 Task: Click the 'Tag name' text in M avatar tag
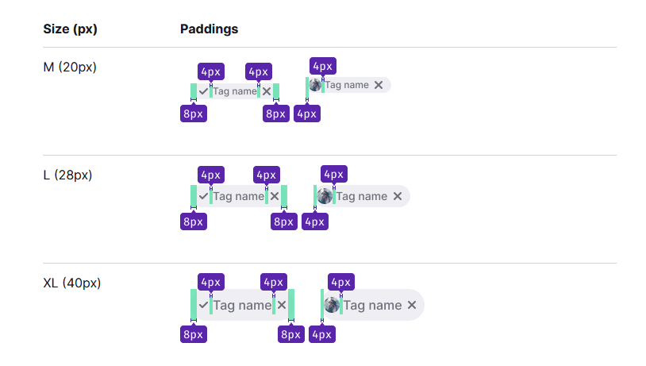pos(347,85)
